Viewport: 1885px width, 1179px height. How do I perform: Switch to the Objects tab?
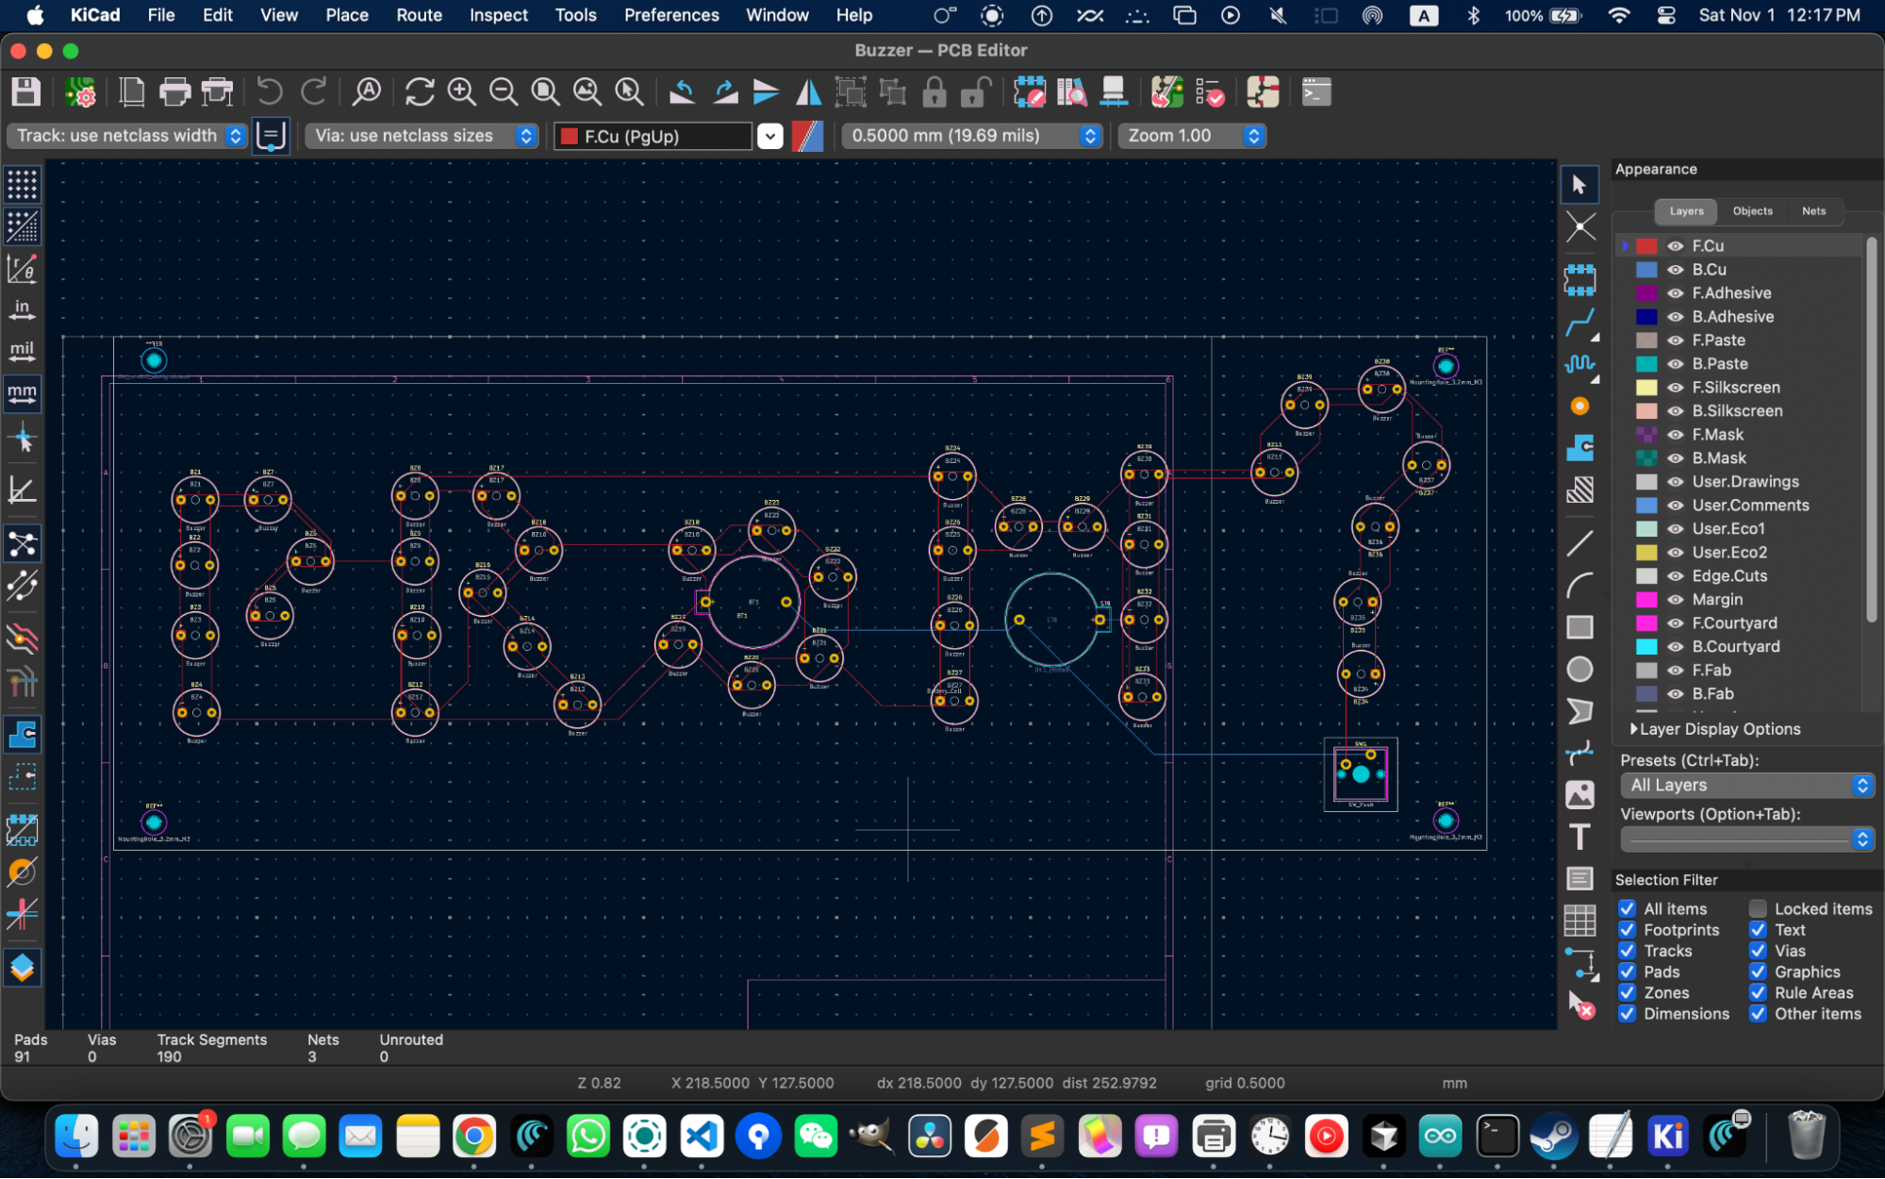1752,211
